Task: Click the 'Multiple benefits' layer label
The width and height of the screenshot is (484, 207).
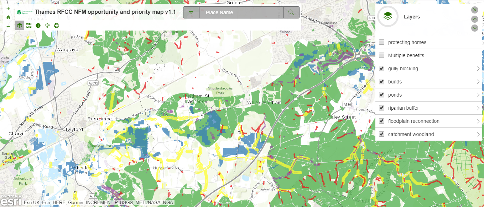Action: pos(406,55)
